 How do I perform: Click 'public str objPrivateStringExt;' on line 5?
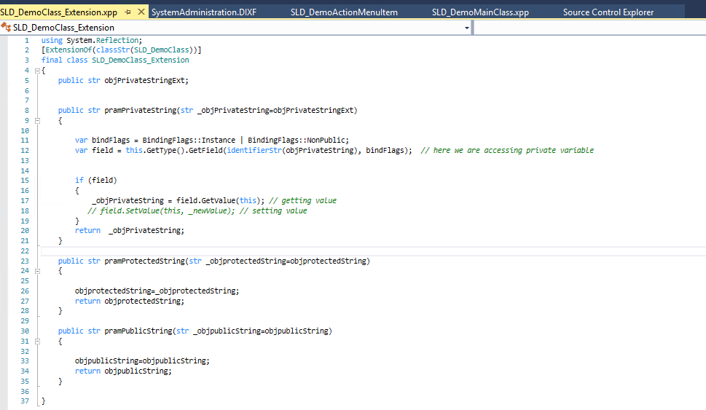123,80
